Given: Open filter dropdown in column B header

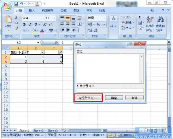Looking at the screenshot, I should click(x=43, y=52).
